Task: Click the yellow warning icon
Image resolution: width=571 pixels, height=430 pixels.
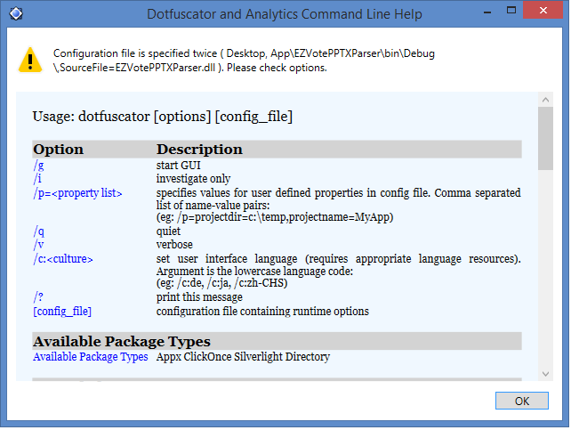Action: click(x=30, y=61)
